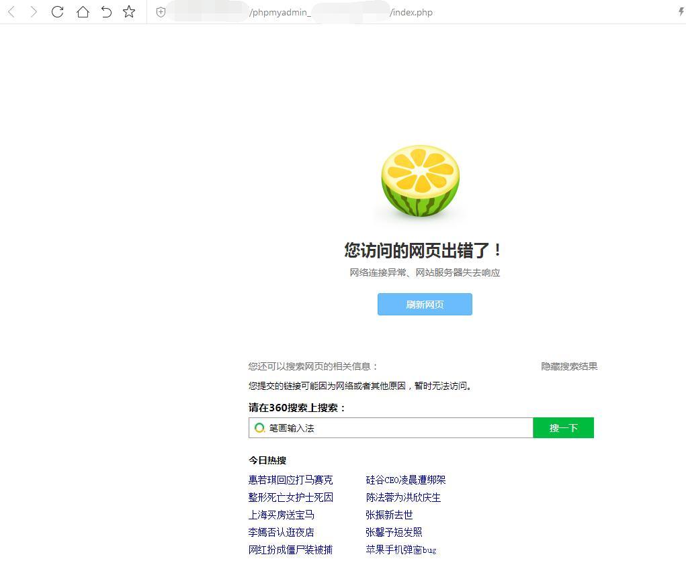
Task: Click the browser forward arrow
Action: [x=34, y=12]
